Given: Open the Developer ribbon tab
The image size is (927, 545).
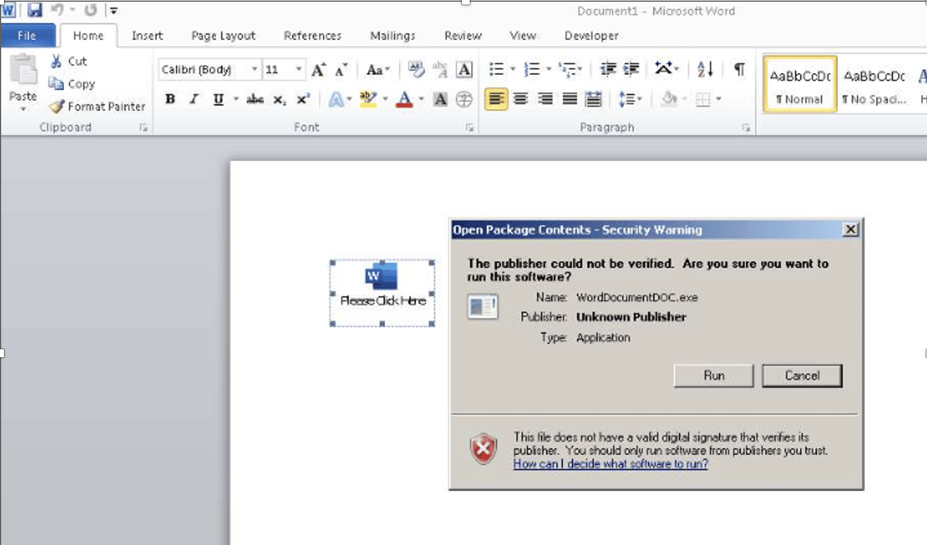Looking at the screenshot, I should pos(591,35).
